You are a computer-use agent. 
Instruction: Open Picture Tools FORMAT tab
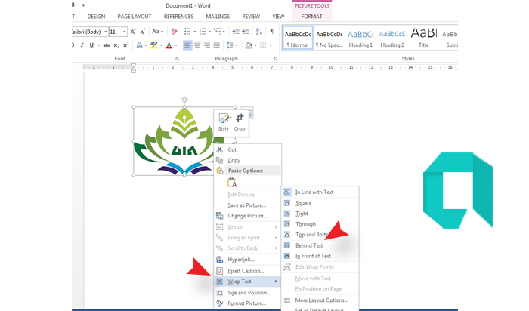coord(311,17)
